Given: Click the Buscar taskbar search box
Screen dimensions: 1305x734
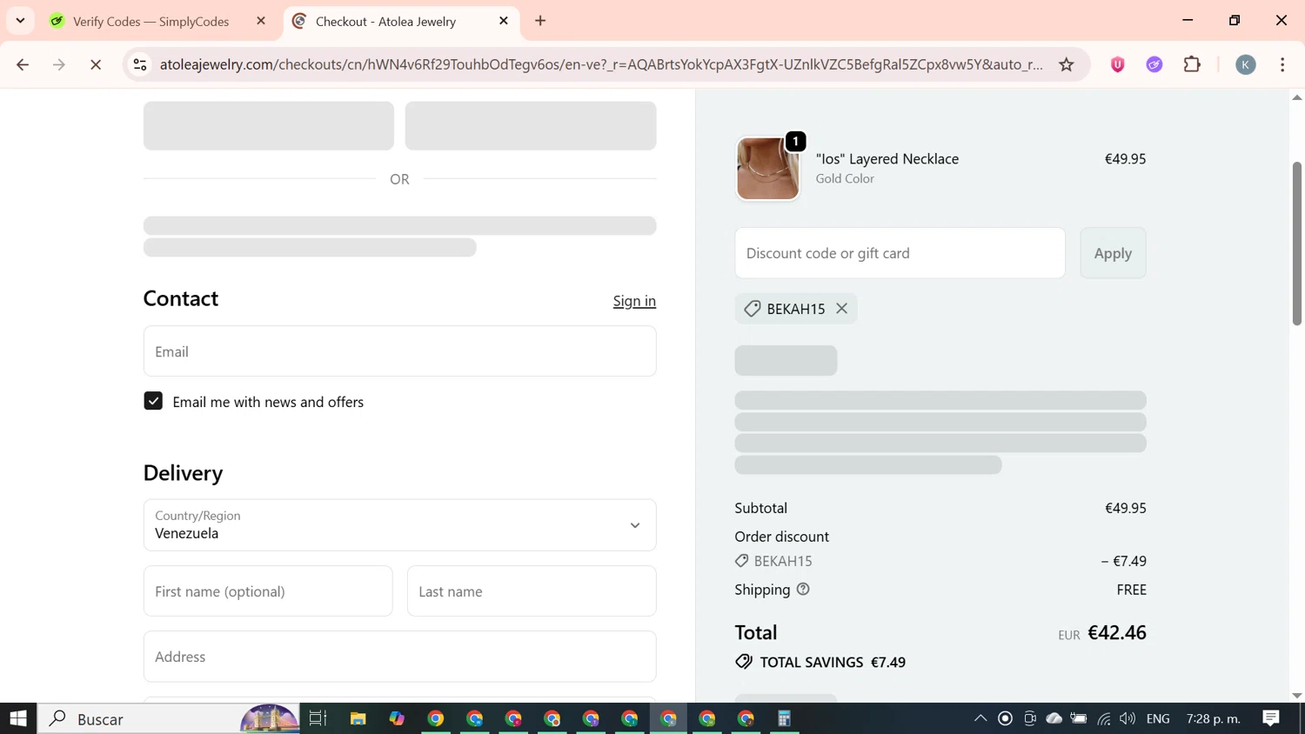Looking at the screenshot, I should tap(169, 718).
